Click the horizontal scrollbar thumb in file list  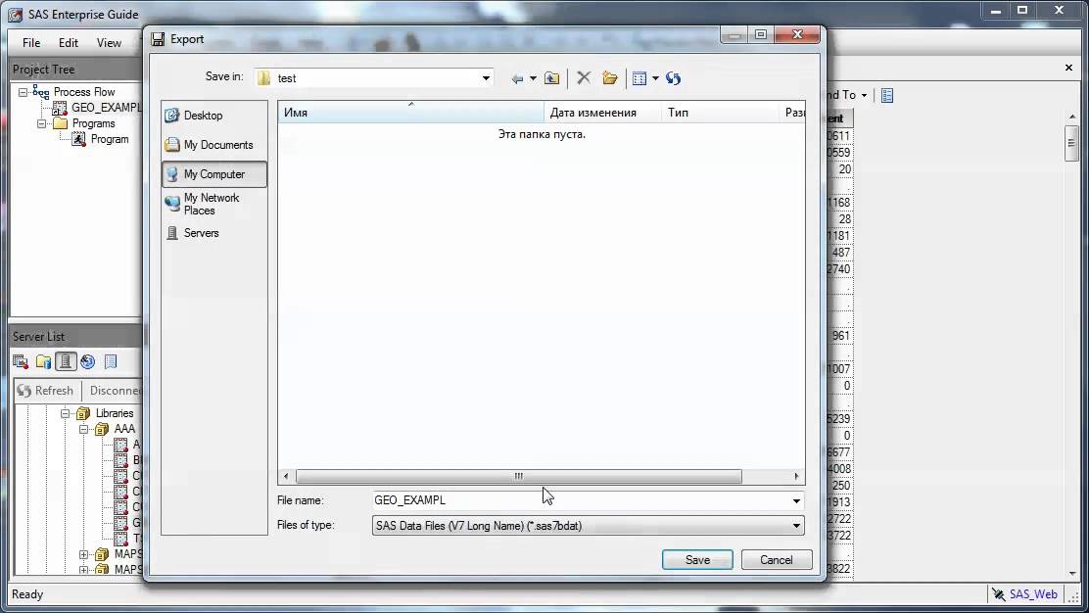click(518, 476)
